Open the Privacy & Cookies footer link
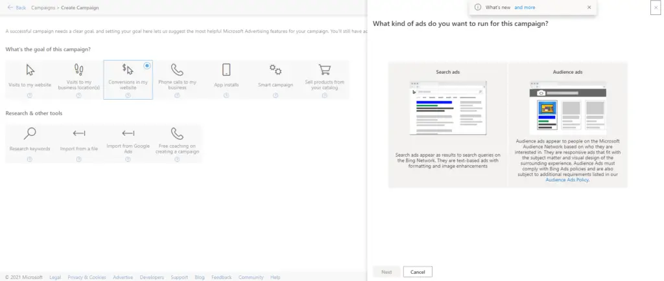This screenshot has width=664, height=281. point(87,277)
